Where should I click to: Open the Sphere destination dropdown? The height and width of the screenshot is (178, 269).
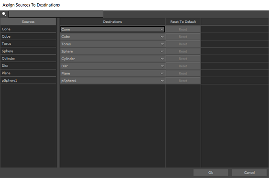pos(113,52)
